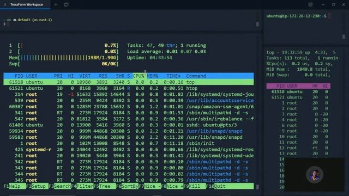
Task: Sort by the MEM% column header
Action: (153, 76)
